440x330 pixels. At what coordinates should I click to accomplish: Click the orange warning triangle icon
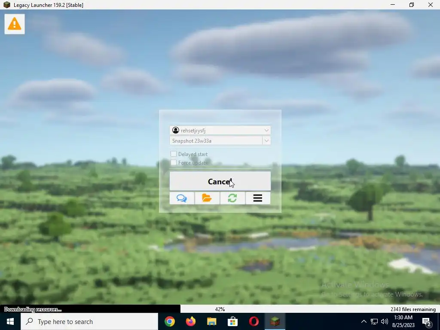pyautogui.click(x=15, y=24)
